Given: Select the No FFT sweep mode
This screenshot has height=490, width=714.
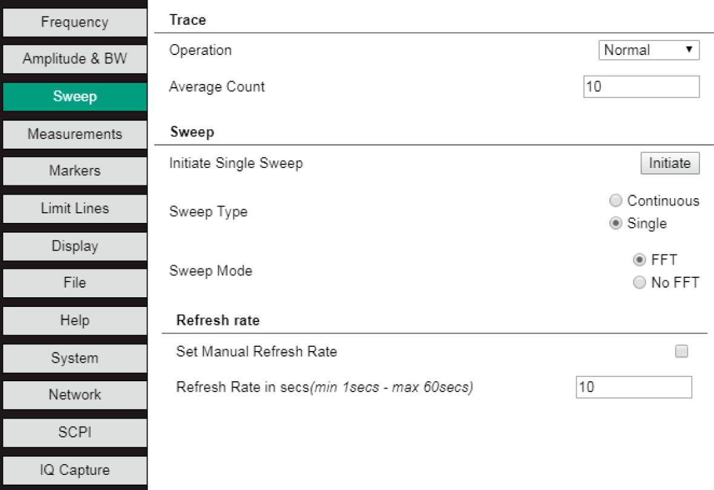Looking at the screenshot, I should 639,282.
